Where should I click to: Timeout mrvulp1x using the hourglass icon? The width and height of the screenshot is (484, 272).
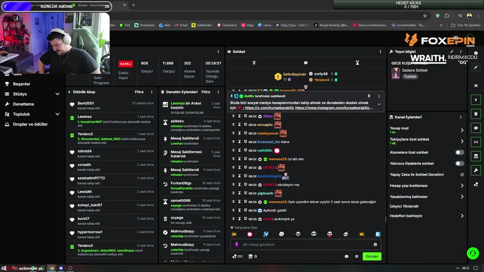pyautogui.click(x=239, y=125)
